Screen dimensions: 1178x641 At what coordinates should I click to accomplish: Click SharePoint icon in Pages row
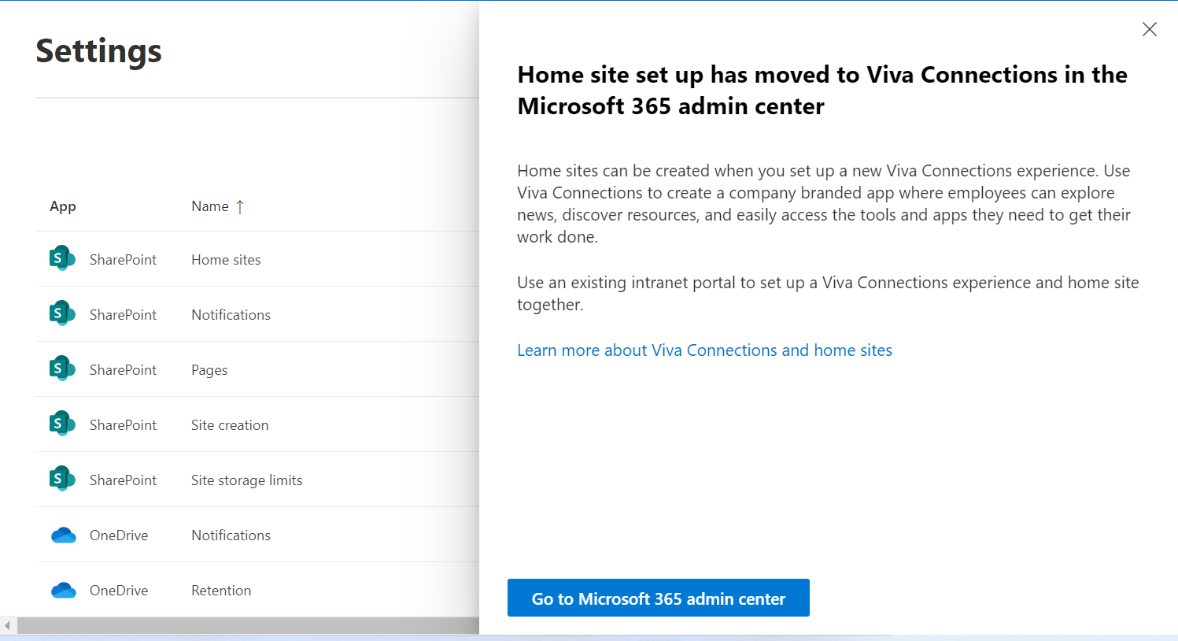(x=62, y=369)
